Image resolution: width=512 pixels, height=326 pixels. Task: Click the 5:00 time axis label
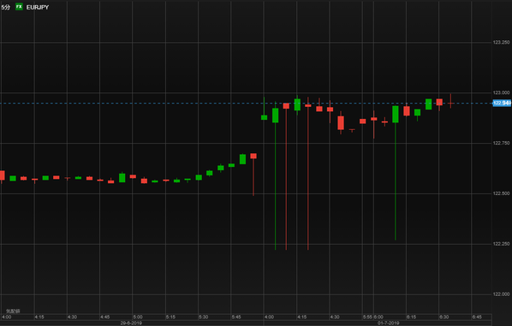pos(138,317)
